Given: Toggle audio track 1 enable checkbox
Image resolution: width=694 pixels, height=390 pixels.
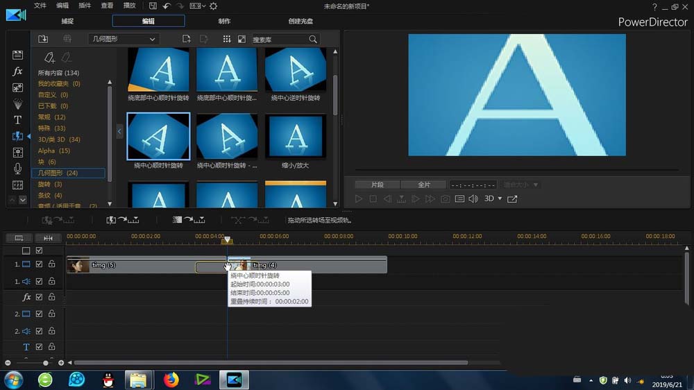Looking at the screenshot, I should [39, 281].
